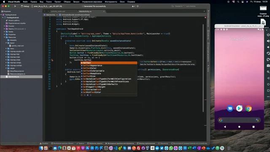Close the MainActivity.cs editor tab
The height and width of the screenshot is (152, 270).
pyautogui.click(x=104, y=11)
